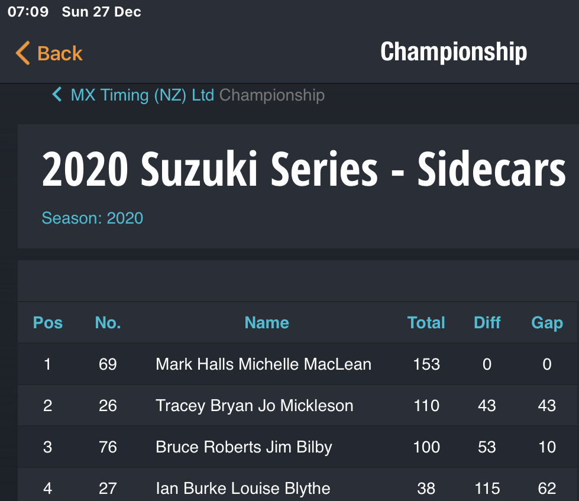Open MX Timing (NZ) Ltd link

(x=142, y=95)
